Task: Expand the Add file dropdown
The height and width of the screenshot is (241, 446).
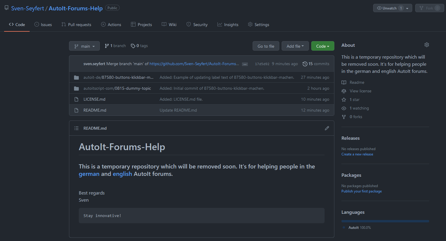Action: pos(295,46)
